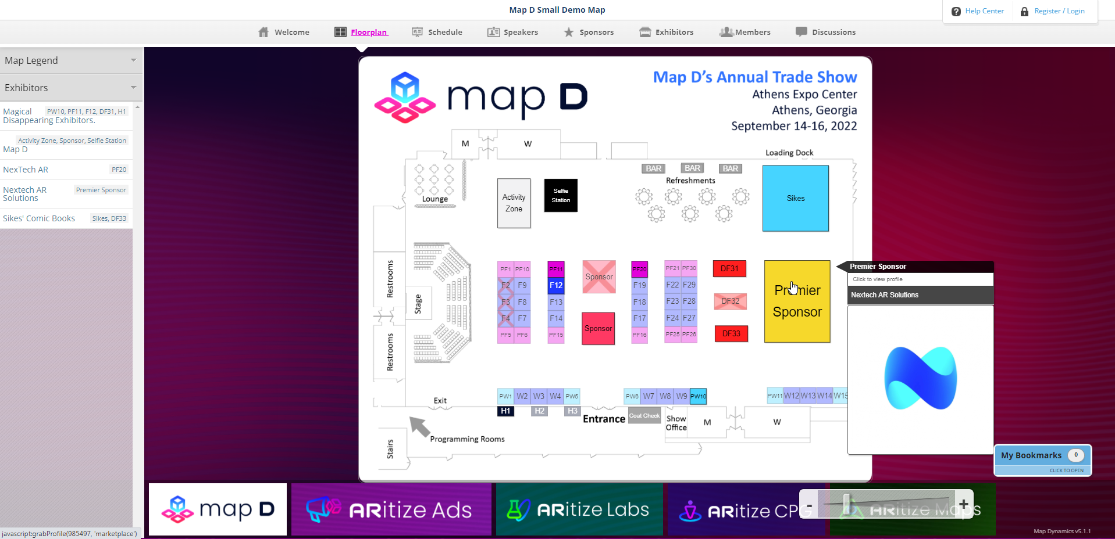This screenshot has height=539, width=1115.
Task: Click the Speakers badge icon
Action: pos(493,32)
